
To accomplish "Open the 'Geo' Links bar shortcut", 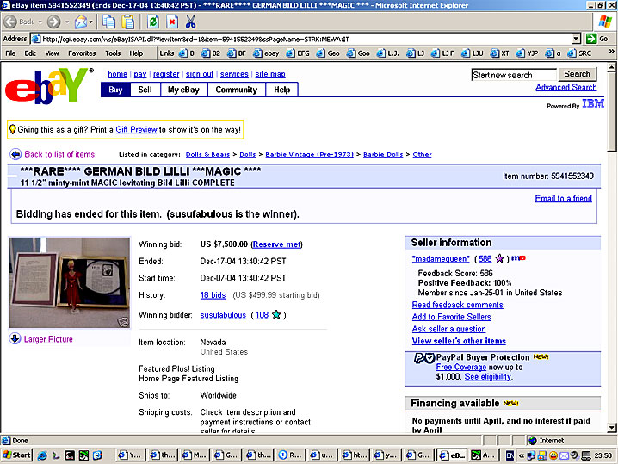I will [328, 53].
